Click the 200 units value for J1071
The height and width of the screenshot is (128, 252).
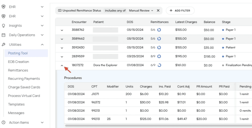(128, 94)
